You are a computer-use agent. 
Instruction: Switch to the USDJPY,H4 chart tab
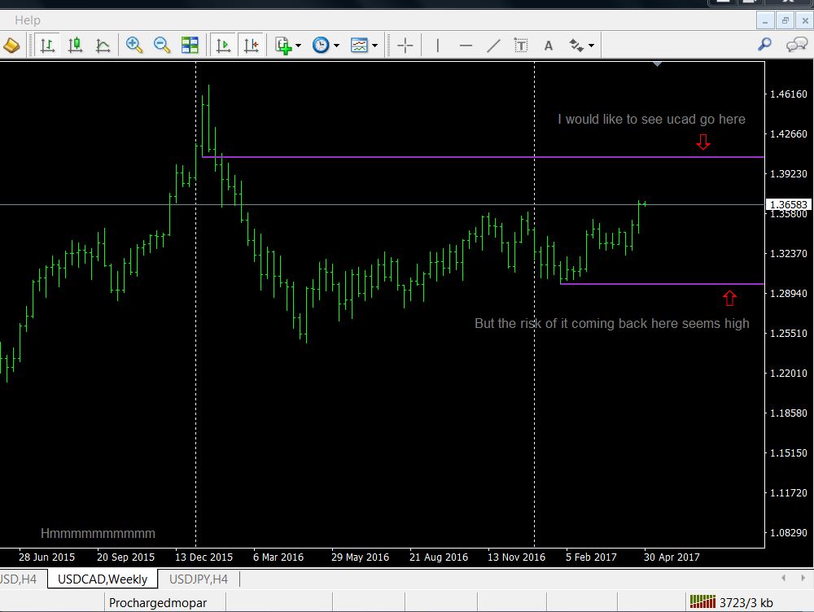198,579
